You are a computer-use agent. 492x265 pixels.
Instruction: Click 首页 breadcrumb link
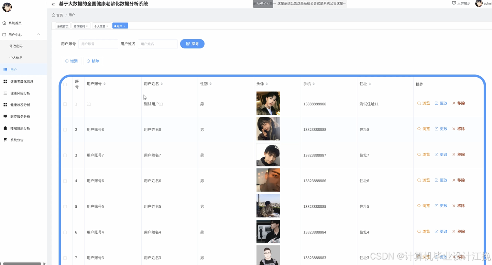click(59, 15)
